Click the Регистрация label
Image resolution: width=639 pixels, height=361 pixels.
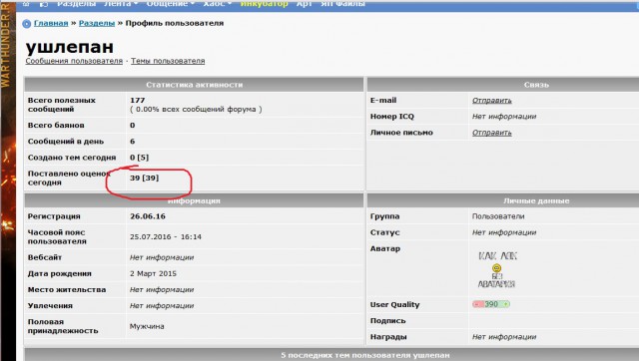tap(54, 216)
